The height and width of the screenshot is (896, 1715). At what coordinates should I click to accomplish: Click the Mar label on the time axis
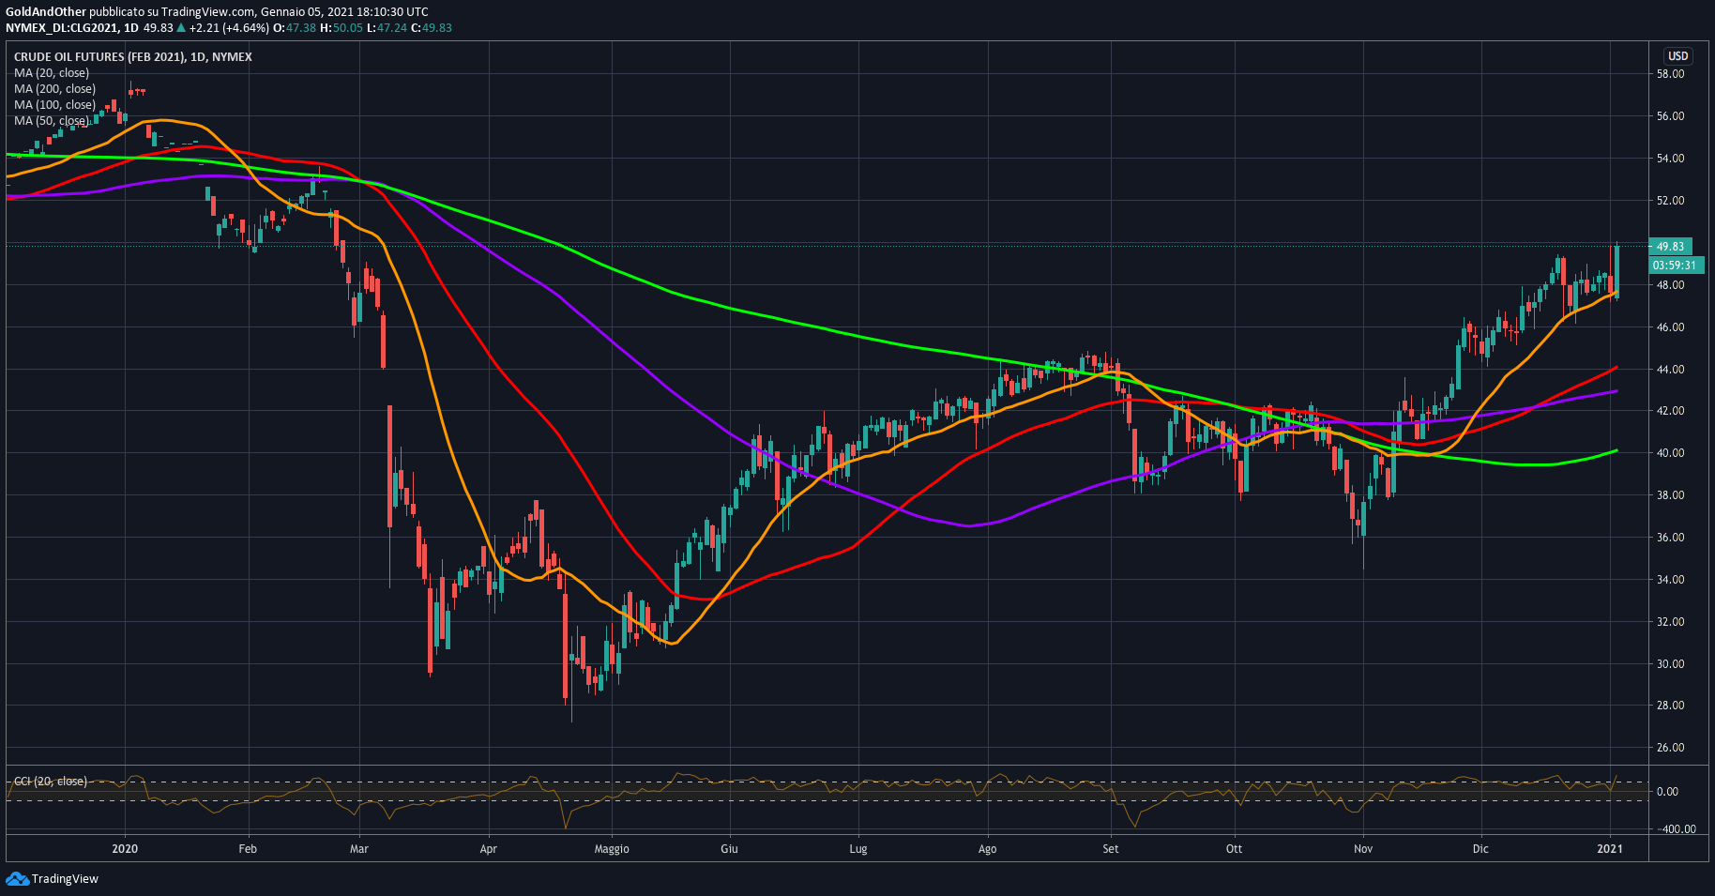[358, 849]
